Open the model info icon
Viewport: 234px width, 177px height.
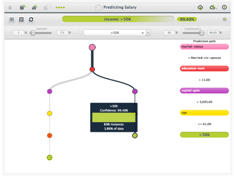coord(224,8)
